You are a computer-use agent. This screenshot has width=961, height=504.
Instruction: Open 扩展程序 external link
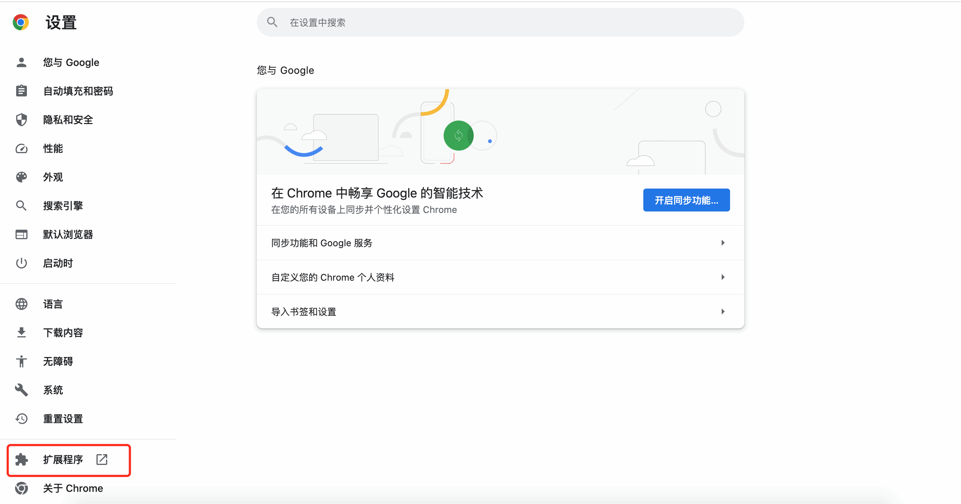click(103, 459)
